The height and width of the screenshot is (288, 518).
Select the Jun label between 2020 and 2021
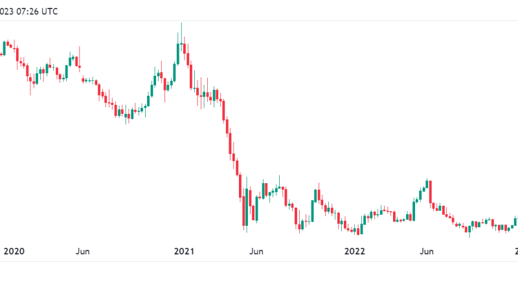point(83,251)
